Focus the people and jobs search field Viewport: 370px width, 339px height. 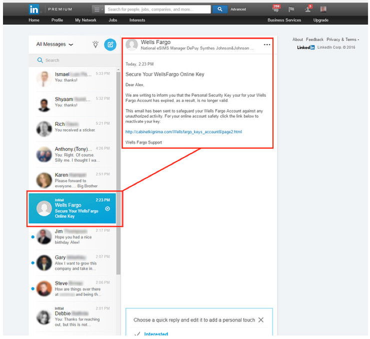coord(157,10)
